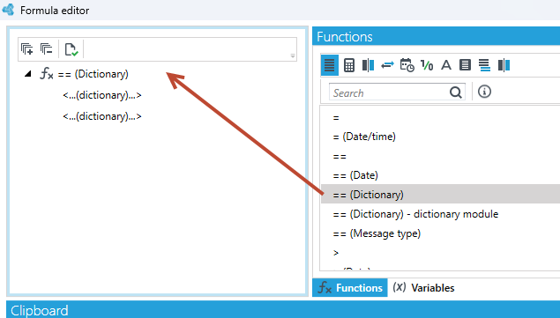Select the second <...(dictionary)...> argument
This screenshot has width=560, height=318.
[102, 116]
